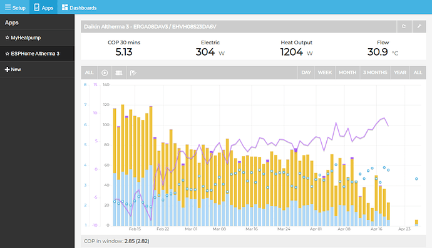Click the star icon beside ESPHome Altherma 3
The width and height of the screenshot is (432, 248).
[x=8, y=54]
